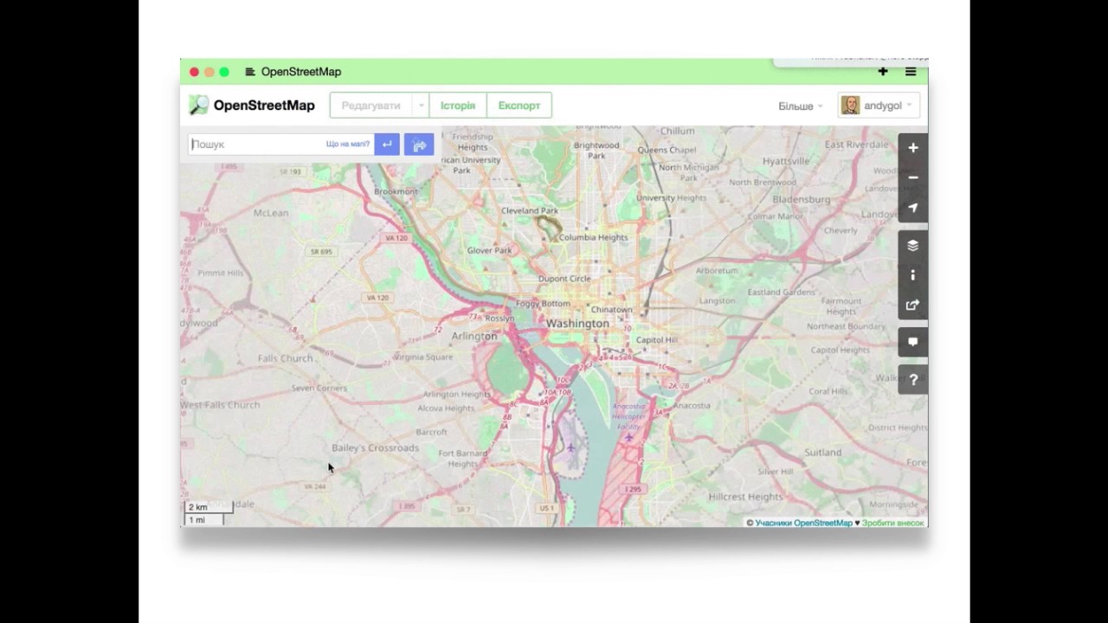Viewport: 1108px width, 623px height.
Task: Click the 'Зробити внесок' link
Action: click(893, 523)
